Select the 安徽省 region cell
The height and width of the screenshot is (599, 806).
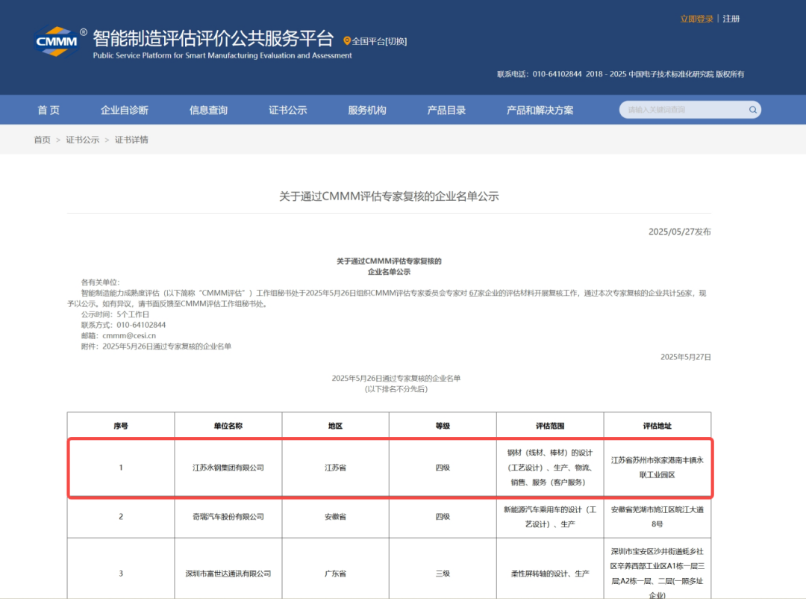tap(335, 517)
